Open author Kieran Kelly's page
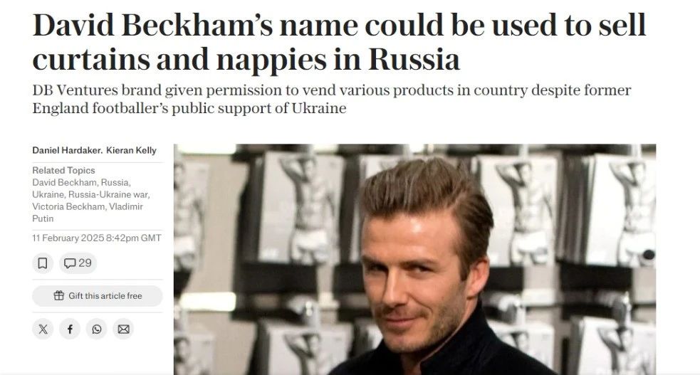The height and width of the screenshot is (375, 700). (x=131, y=150)
